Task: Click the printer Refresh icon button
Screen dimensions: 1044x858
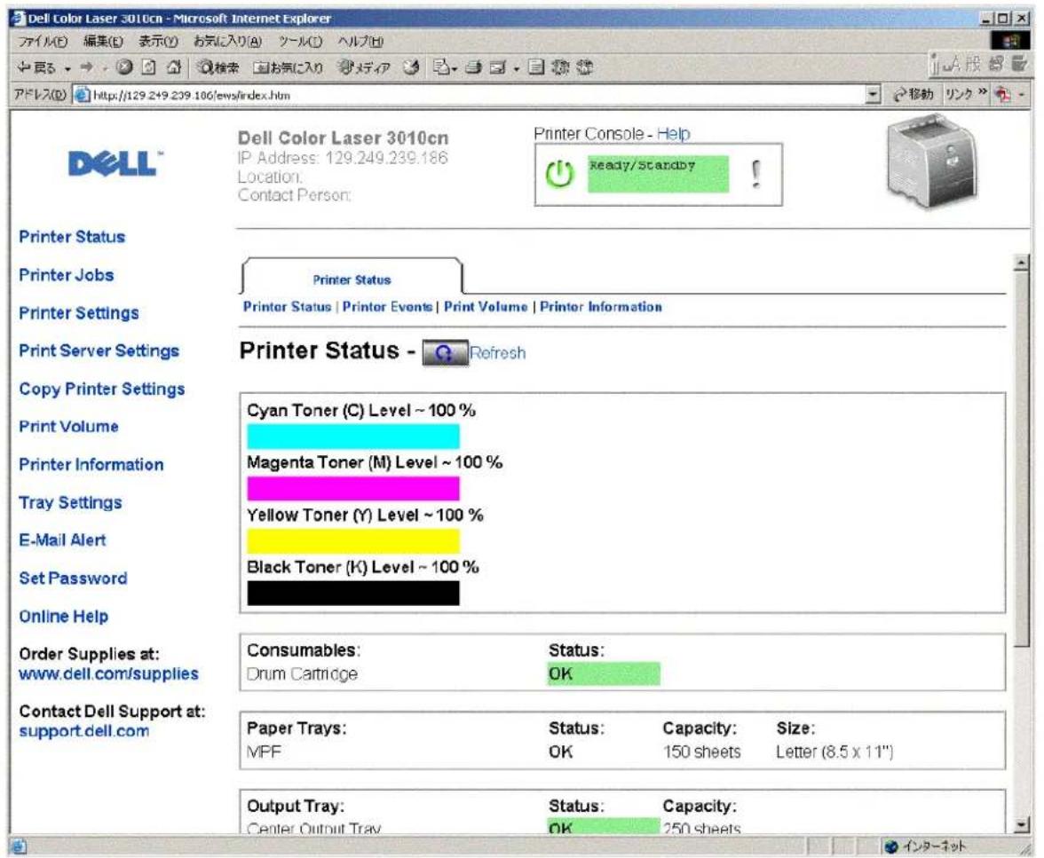Action: coord(445,353)
